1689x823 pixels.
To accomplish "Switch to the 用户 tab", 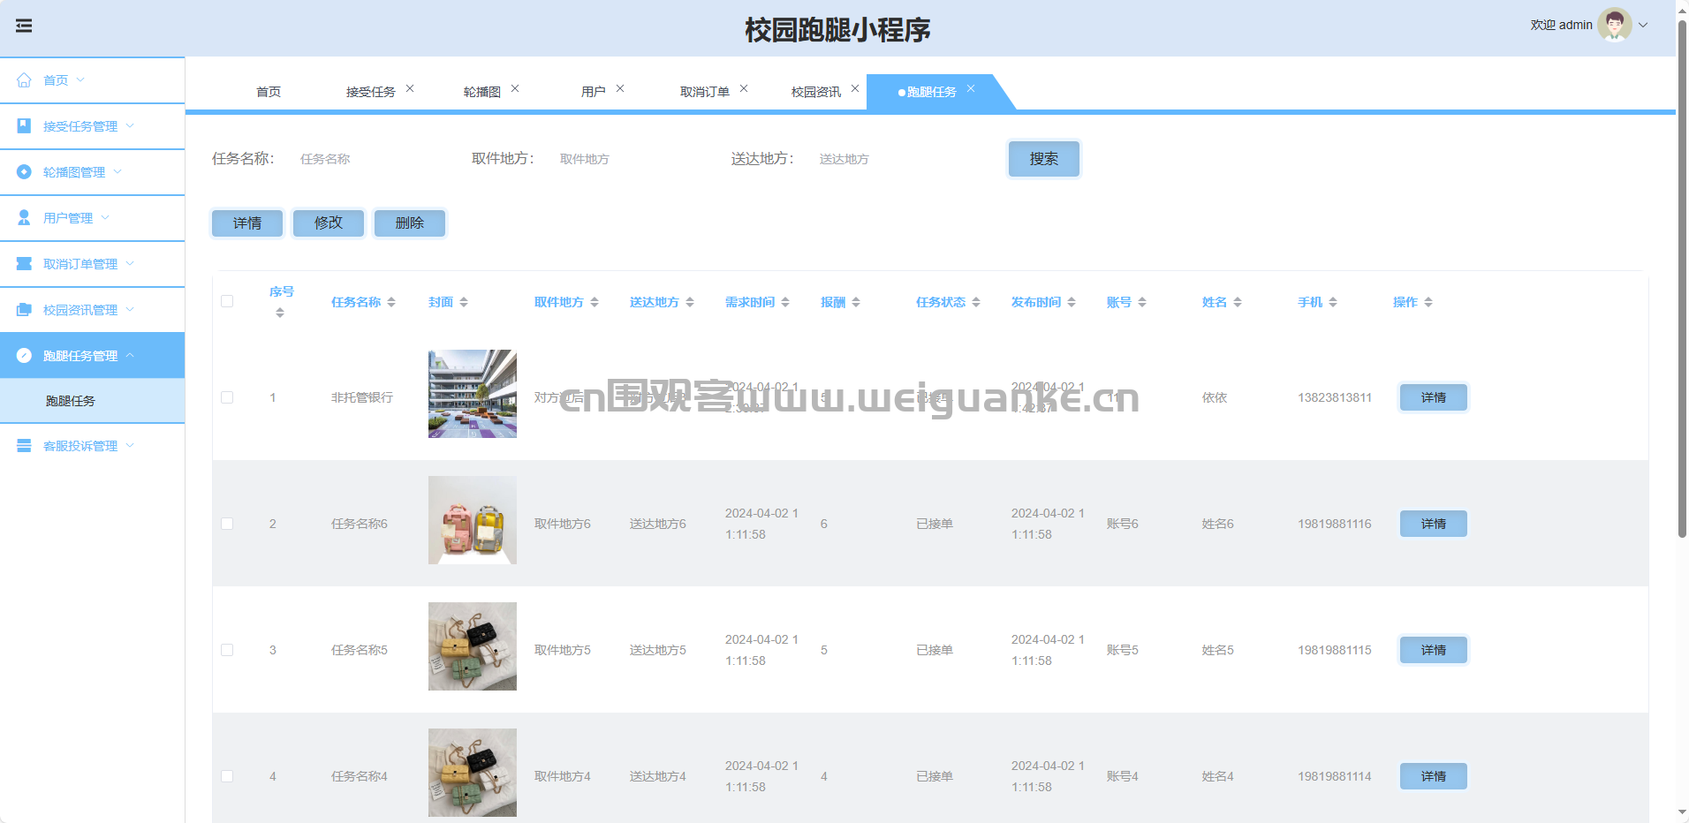I will [593, 92].
